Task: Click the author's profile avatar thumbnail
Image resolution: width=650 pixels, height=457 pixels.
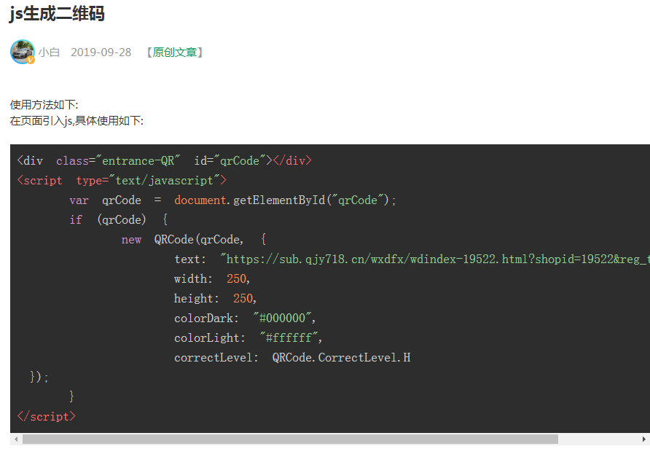Action: pyautogui.click(x=21, y=52)
